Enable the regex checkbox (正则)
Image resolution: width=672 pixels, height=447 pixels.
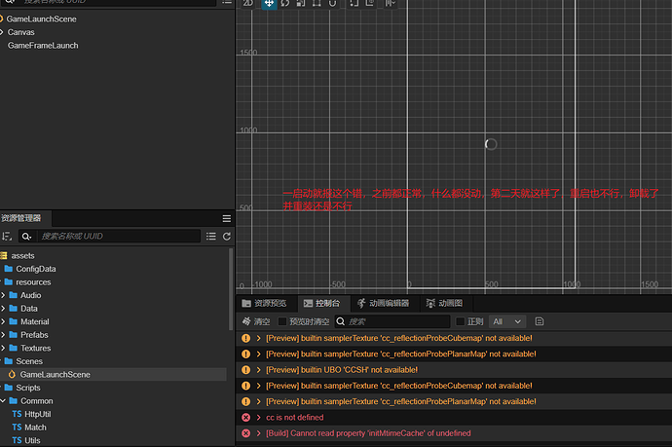(461, 321)
